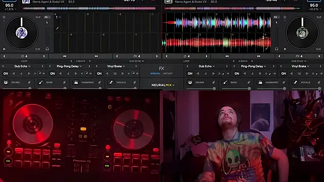Mute the deck 1 Drums stem icon
The image size is (324, 182).
6,82
